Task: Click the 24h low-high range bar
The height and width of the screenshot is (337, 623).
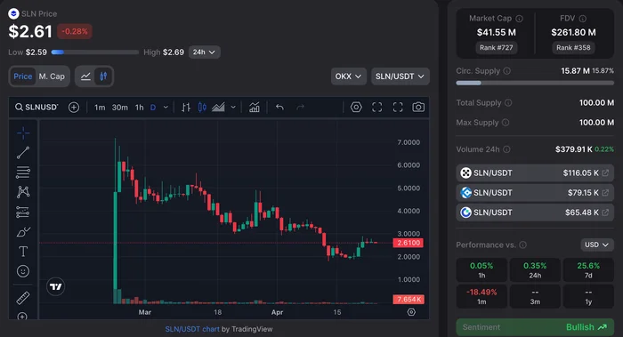Action: (x=95, y=52)
